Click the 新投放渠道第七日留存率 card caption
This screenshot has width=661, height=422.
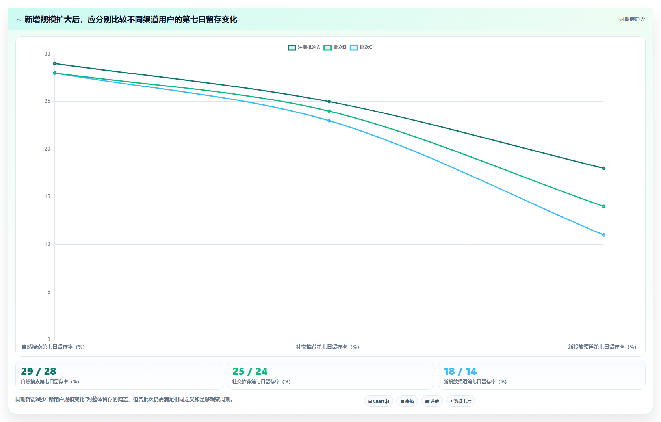[475, 381]
